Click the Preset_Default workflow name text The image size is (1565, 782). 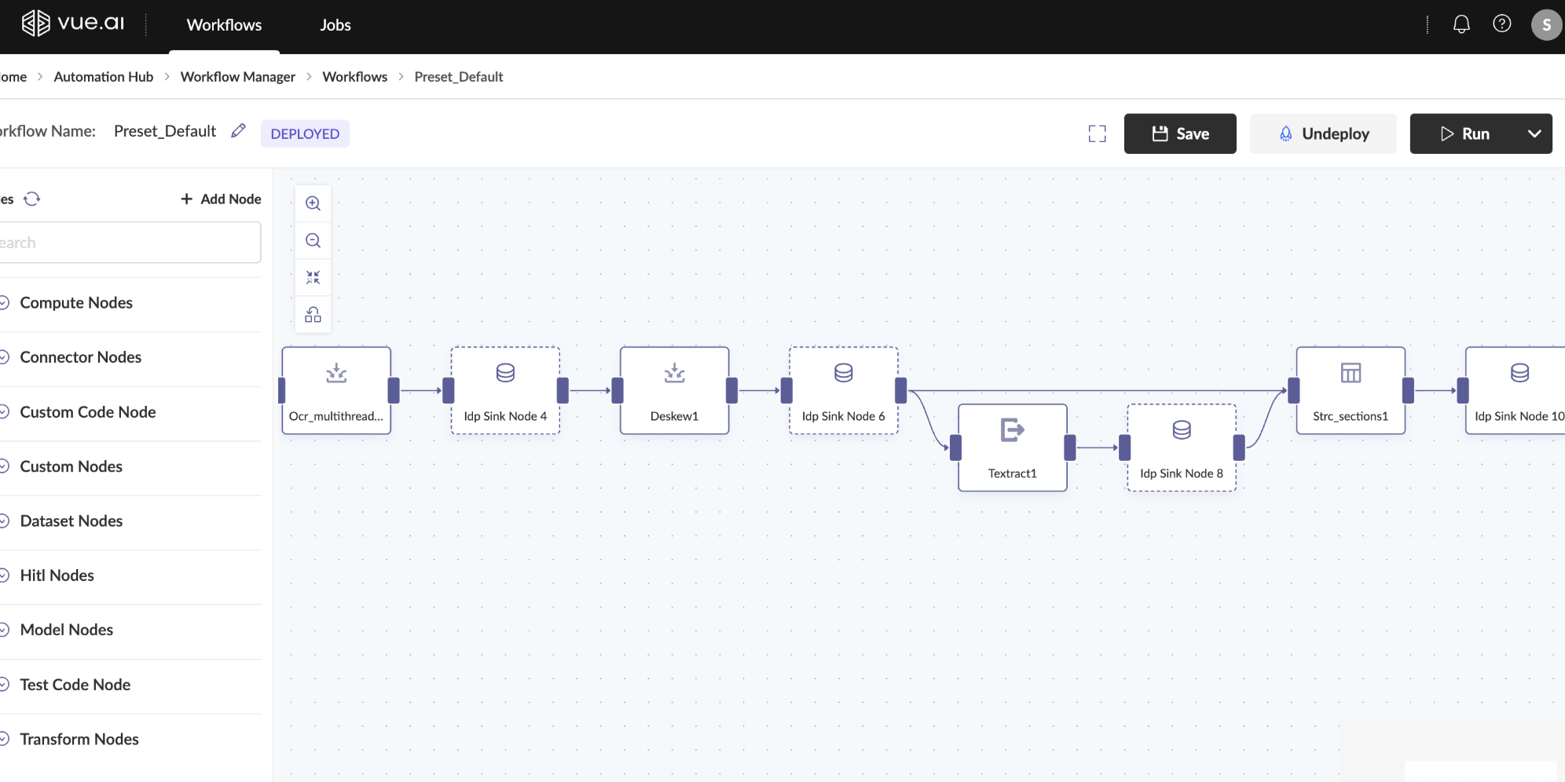click(x=165, y=131)
